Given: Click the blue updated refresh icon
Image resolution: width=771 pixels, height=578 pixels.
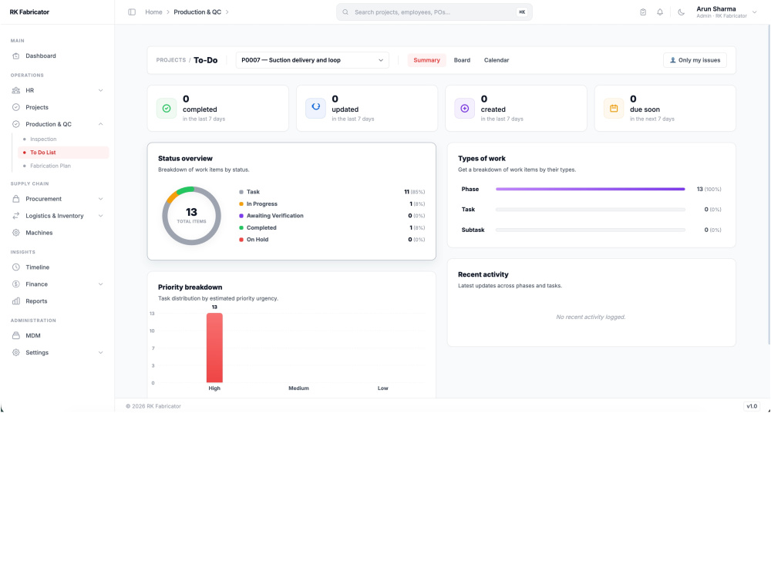Looking at the screenshot, I should (x=315, y=109).
